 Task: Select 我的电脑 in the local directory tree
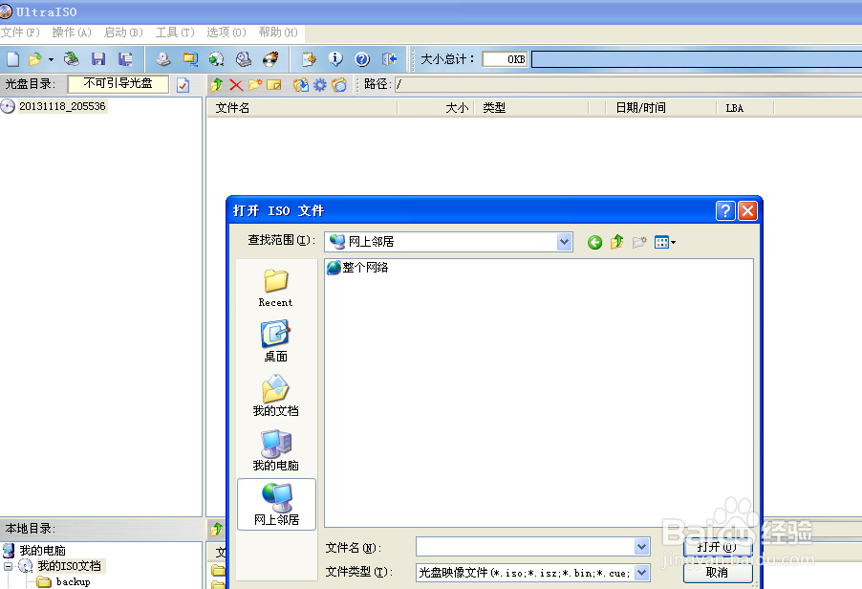(x=42, y=550)
